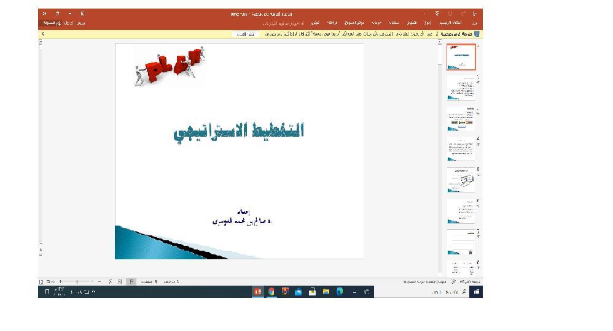Click the Windows Start button
613x331 pixels.
[x=476, y=292]
